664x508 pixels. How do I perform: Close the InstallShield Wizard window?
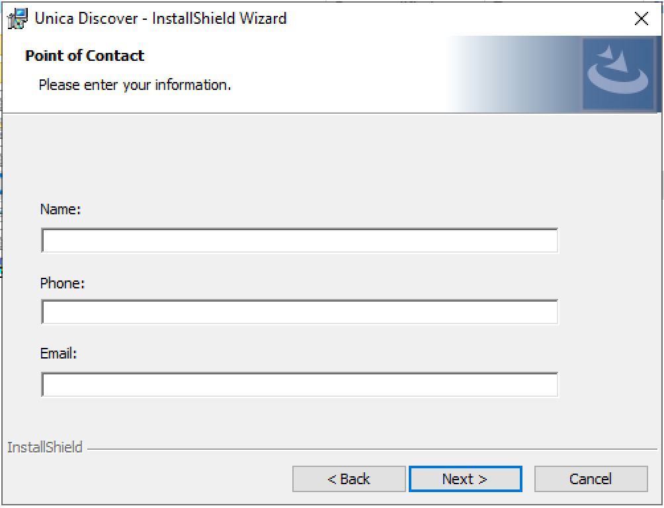point(641,19)
